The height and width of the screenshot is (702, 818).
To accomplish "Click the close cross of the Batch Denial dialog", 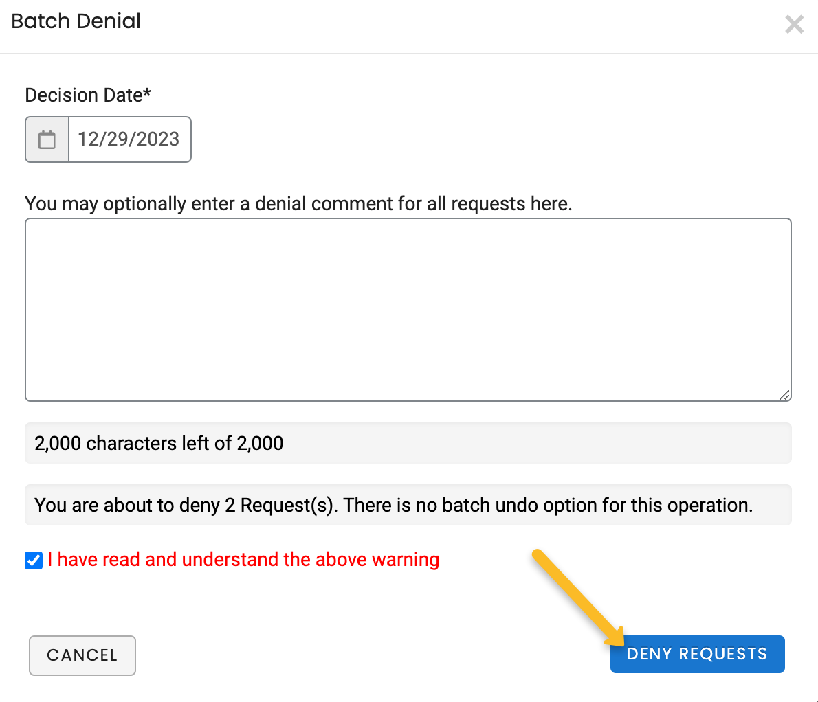I will pos(794,24).
